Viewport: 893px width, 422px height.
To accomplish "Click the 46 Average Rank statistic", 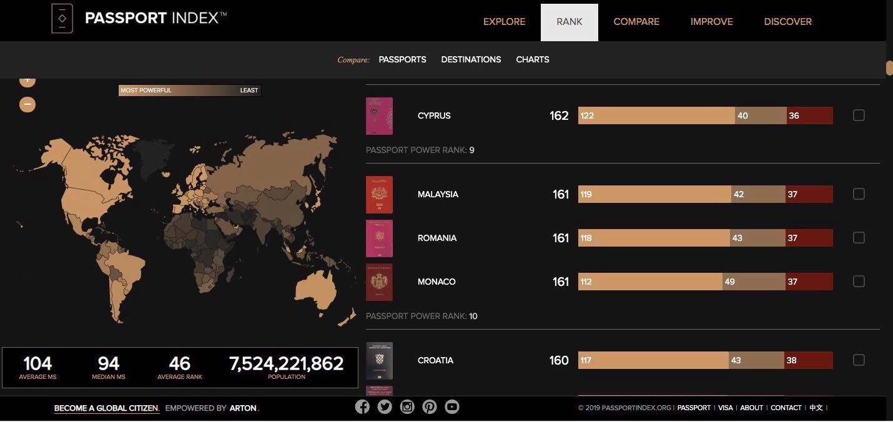I will 180,367.
